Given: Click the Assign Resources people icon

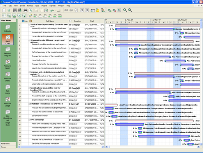Looking at the screenshot, I should 103,10.
